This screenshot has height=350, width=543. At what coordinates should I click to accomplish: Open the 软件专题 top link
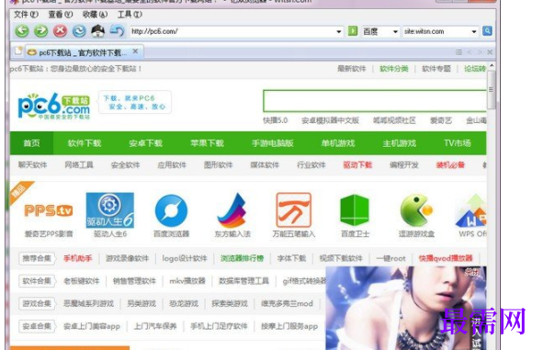click(x=436, y=69)
